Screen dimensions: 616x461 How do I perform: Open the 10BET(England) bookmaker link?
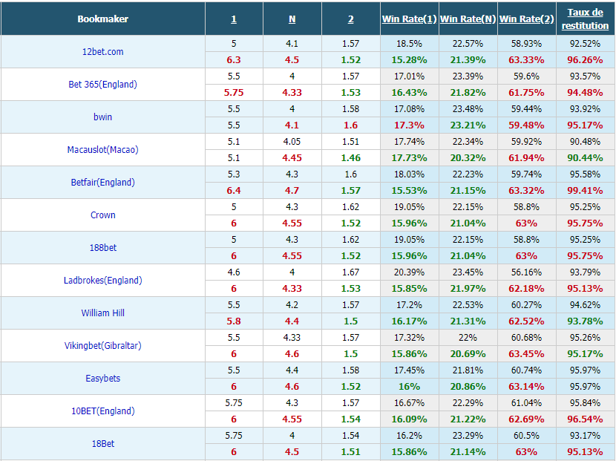[102, 411]
